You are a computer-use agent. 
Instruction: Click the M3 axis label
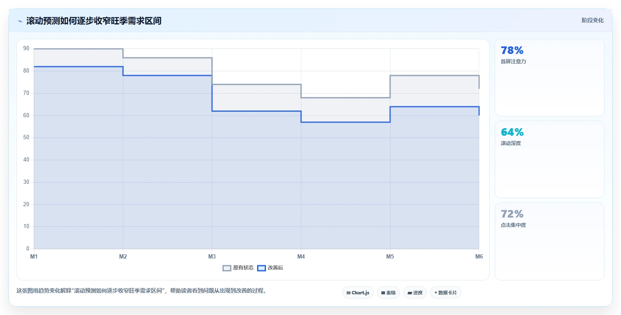[212, 256]
